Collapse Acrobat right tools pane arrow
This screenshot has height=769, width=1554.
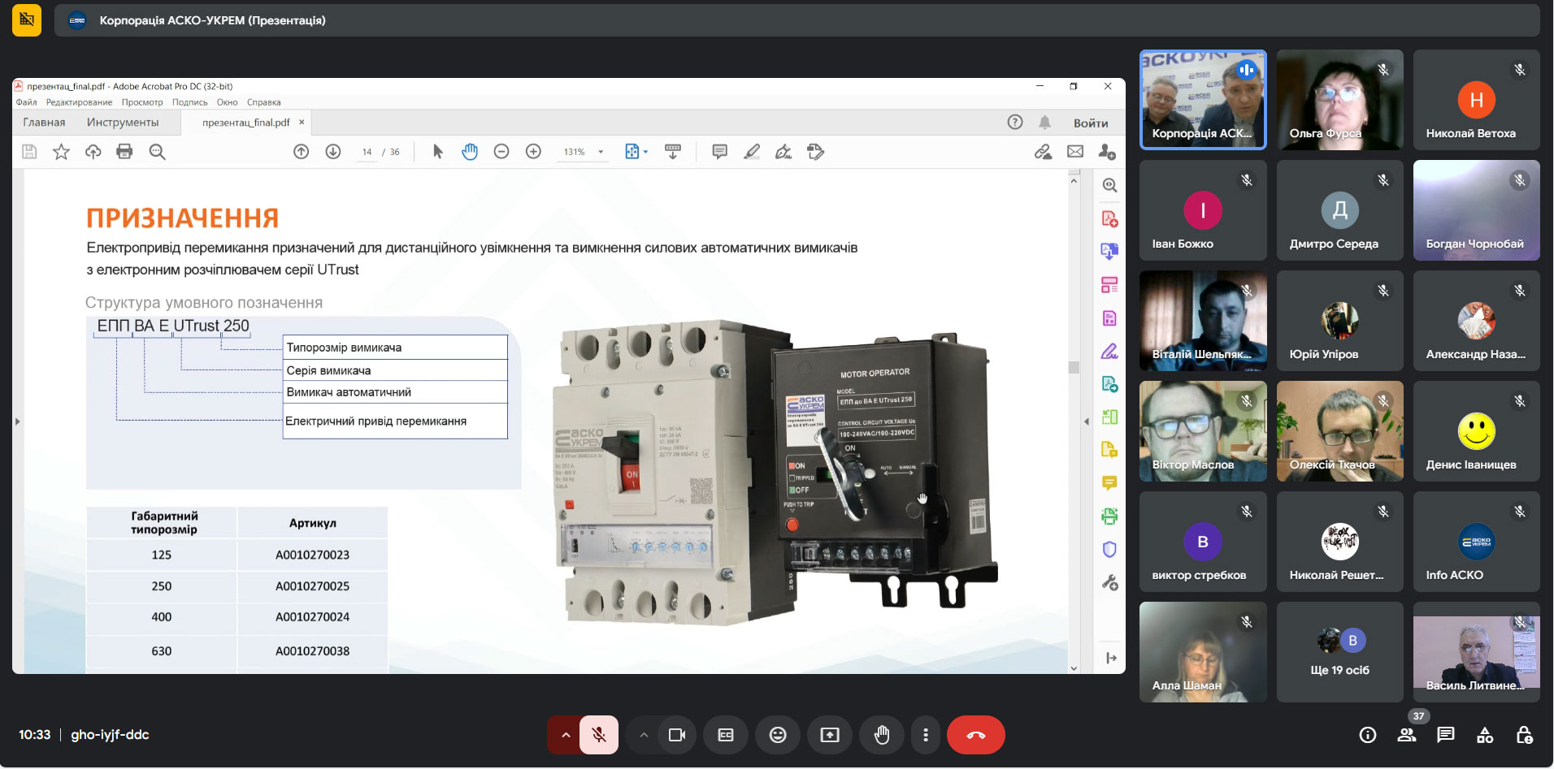[x=1087, y=421]
